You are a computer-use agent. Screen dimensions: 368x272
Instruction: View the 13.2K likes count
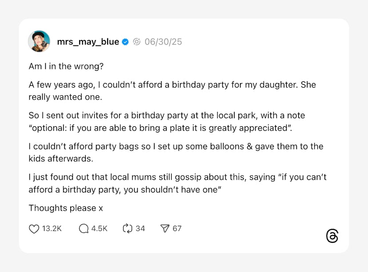(52, 228)
